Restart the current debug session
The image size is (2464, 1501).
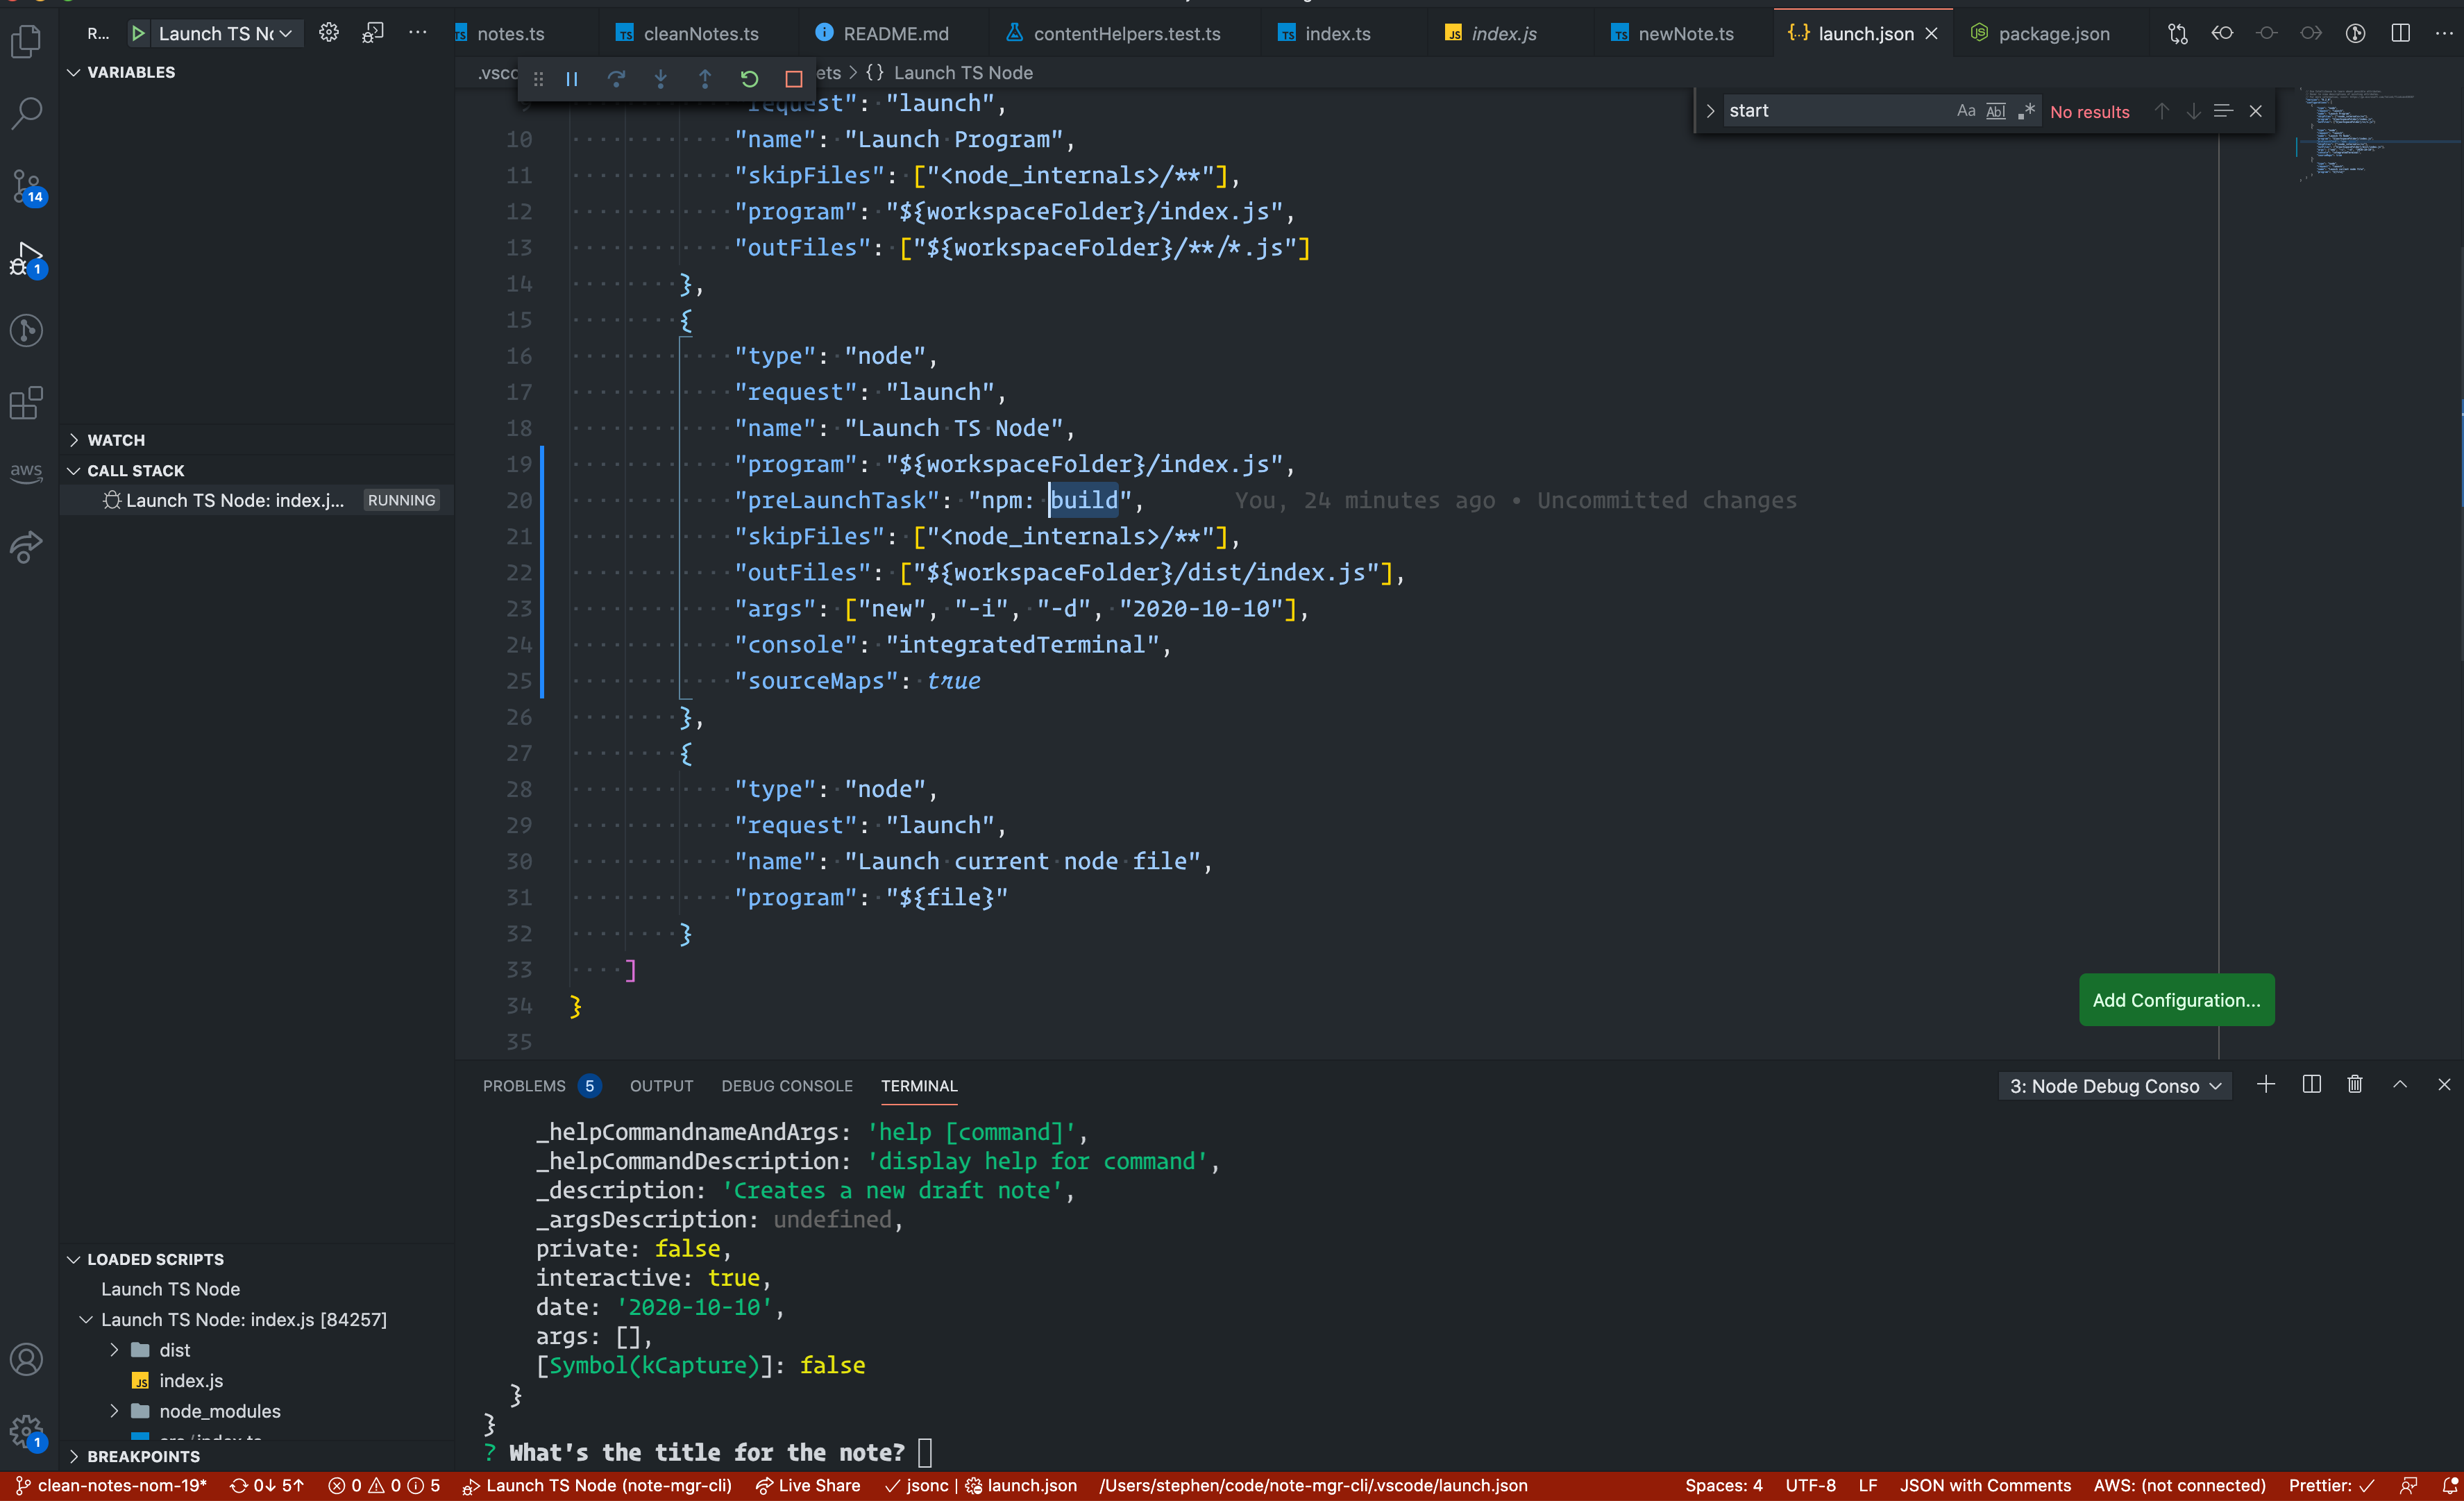click(749, 79)
